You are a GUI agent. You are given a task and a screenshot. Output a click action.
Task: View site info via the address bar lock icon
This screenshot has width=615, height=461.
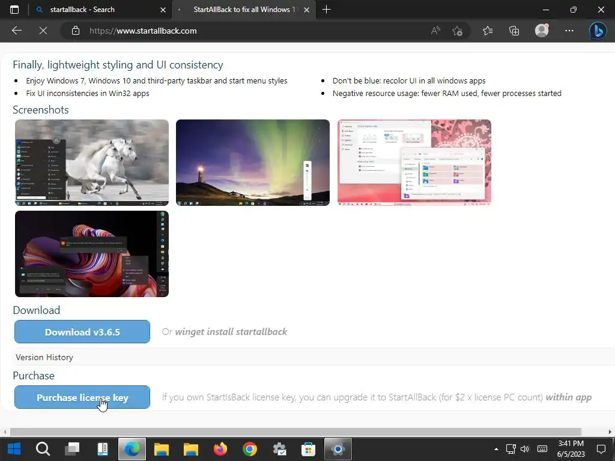(76, 31)
